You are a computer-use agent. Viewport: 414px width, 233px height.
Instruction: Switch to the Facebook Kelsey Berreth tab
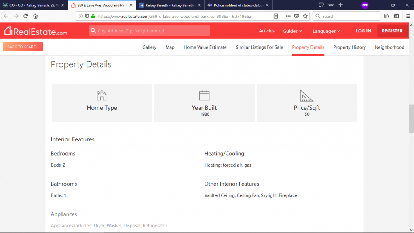(x=170, y=5)
